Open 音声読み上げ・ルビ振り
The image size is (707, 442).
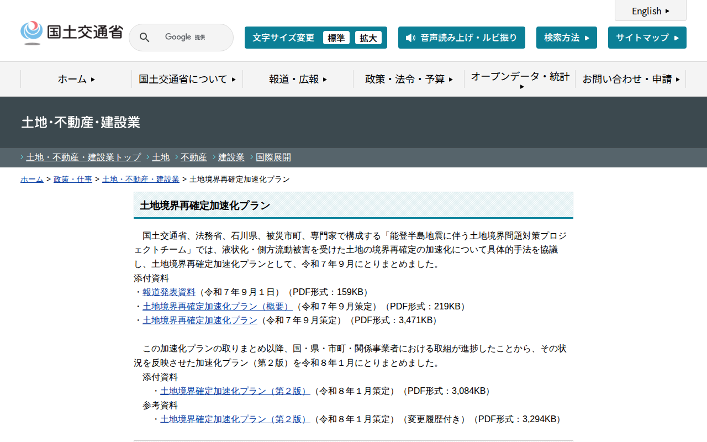[462, 38]
